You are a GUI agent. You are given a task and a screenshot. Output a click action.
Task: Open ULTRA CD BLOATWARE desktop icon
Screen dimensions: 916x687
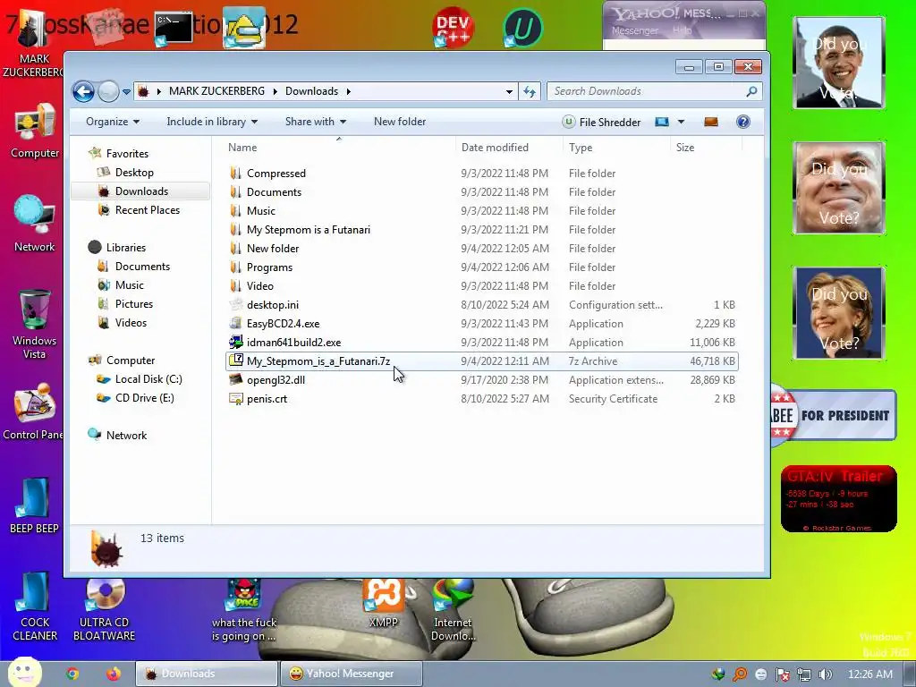coord(104,610)
